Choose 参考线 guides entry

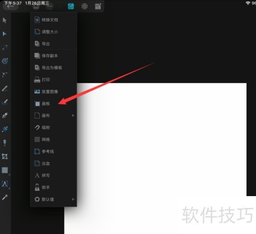(x=54, y=152)
